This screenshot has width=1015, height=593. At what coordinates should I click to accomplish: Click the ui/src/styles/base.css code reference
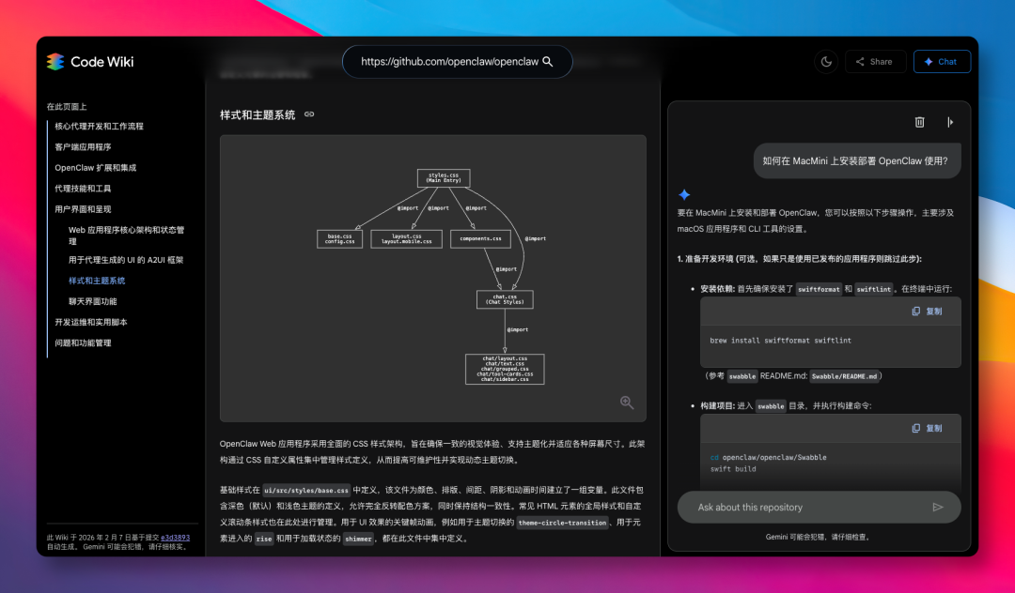306,491
